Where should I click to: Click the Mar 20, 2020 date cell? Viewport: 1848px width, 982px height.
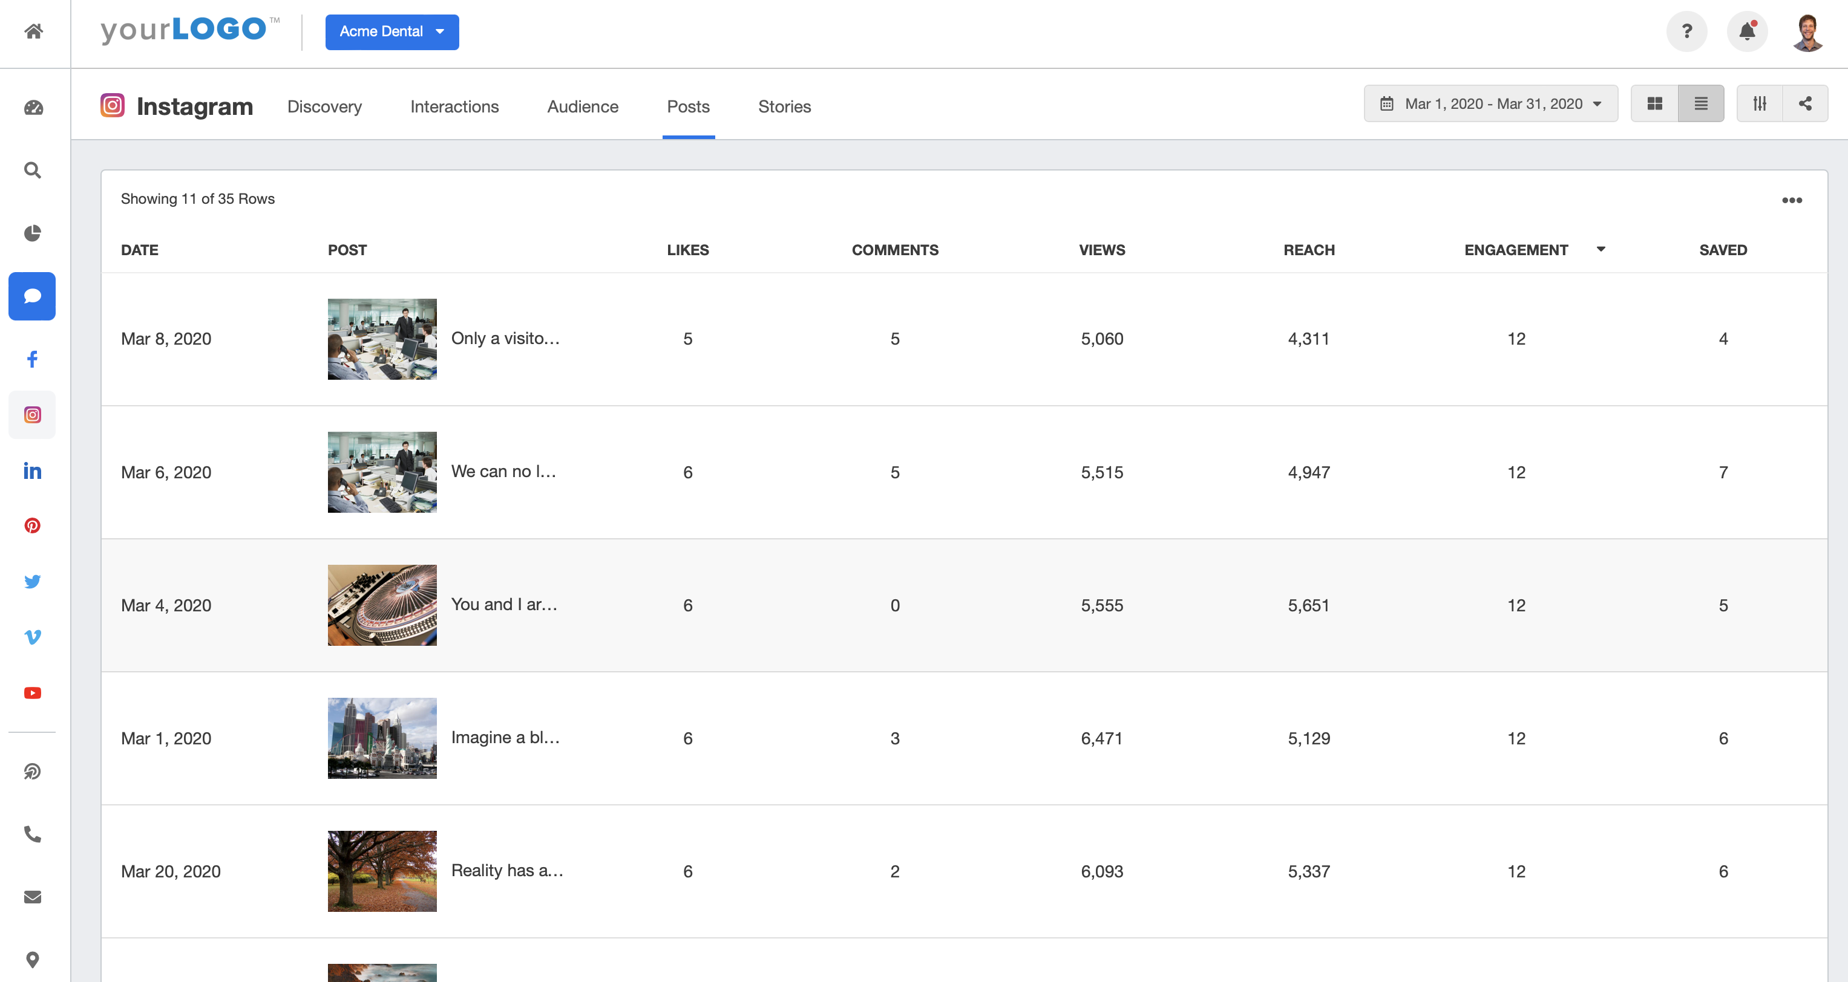click(x=171, y=871)
